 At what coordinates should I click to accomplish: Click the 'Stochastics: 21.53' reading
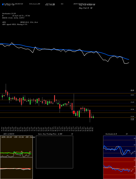click(9, 14)
